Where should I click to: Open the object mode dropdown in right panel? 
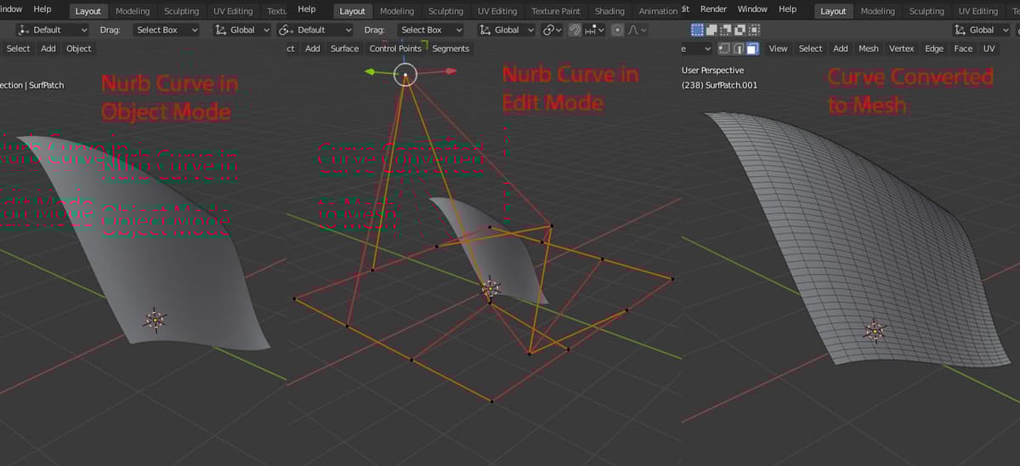click(697, 48)
